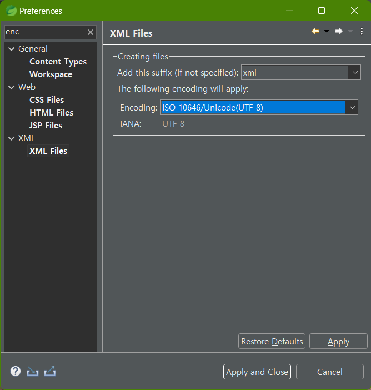This screenshot has height=390, width=371.
Task: Click the import preferences icon
Action: (33, 371)
